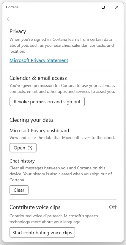Maximize the Cortana window
Screen dimensions: 126x245
(x=103, y=7)
